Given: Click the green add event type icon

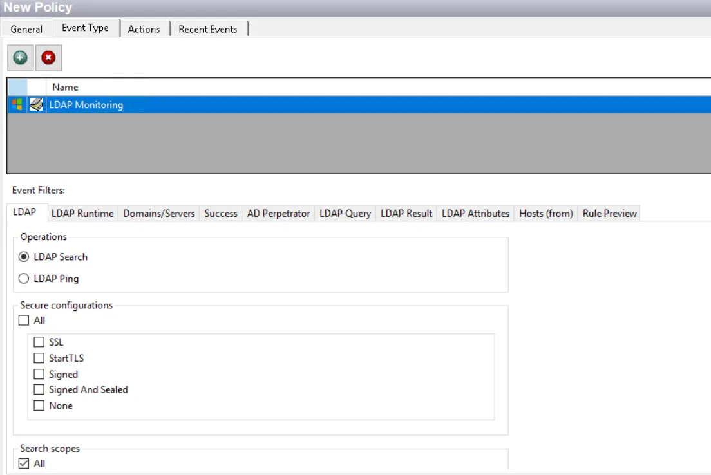Looking at the screenshot, I should tap(20, 57).
